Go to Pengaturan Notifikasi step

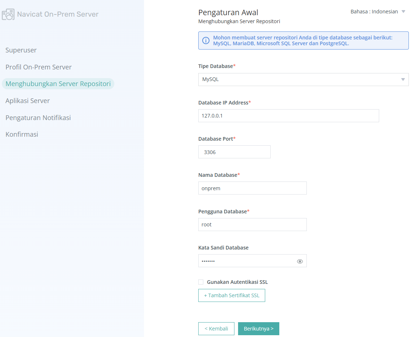coord(38,118)
